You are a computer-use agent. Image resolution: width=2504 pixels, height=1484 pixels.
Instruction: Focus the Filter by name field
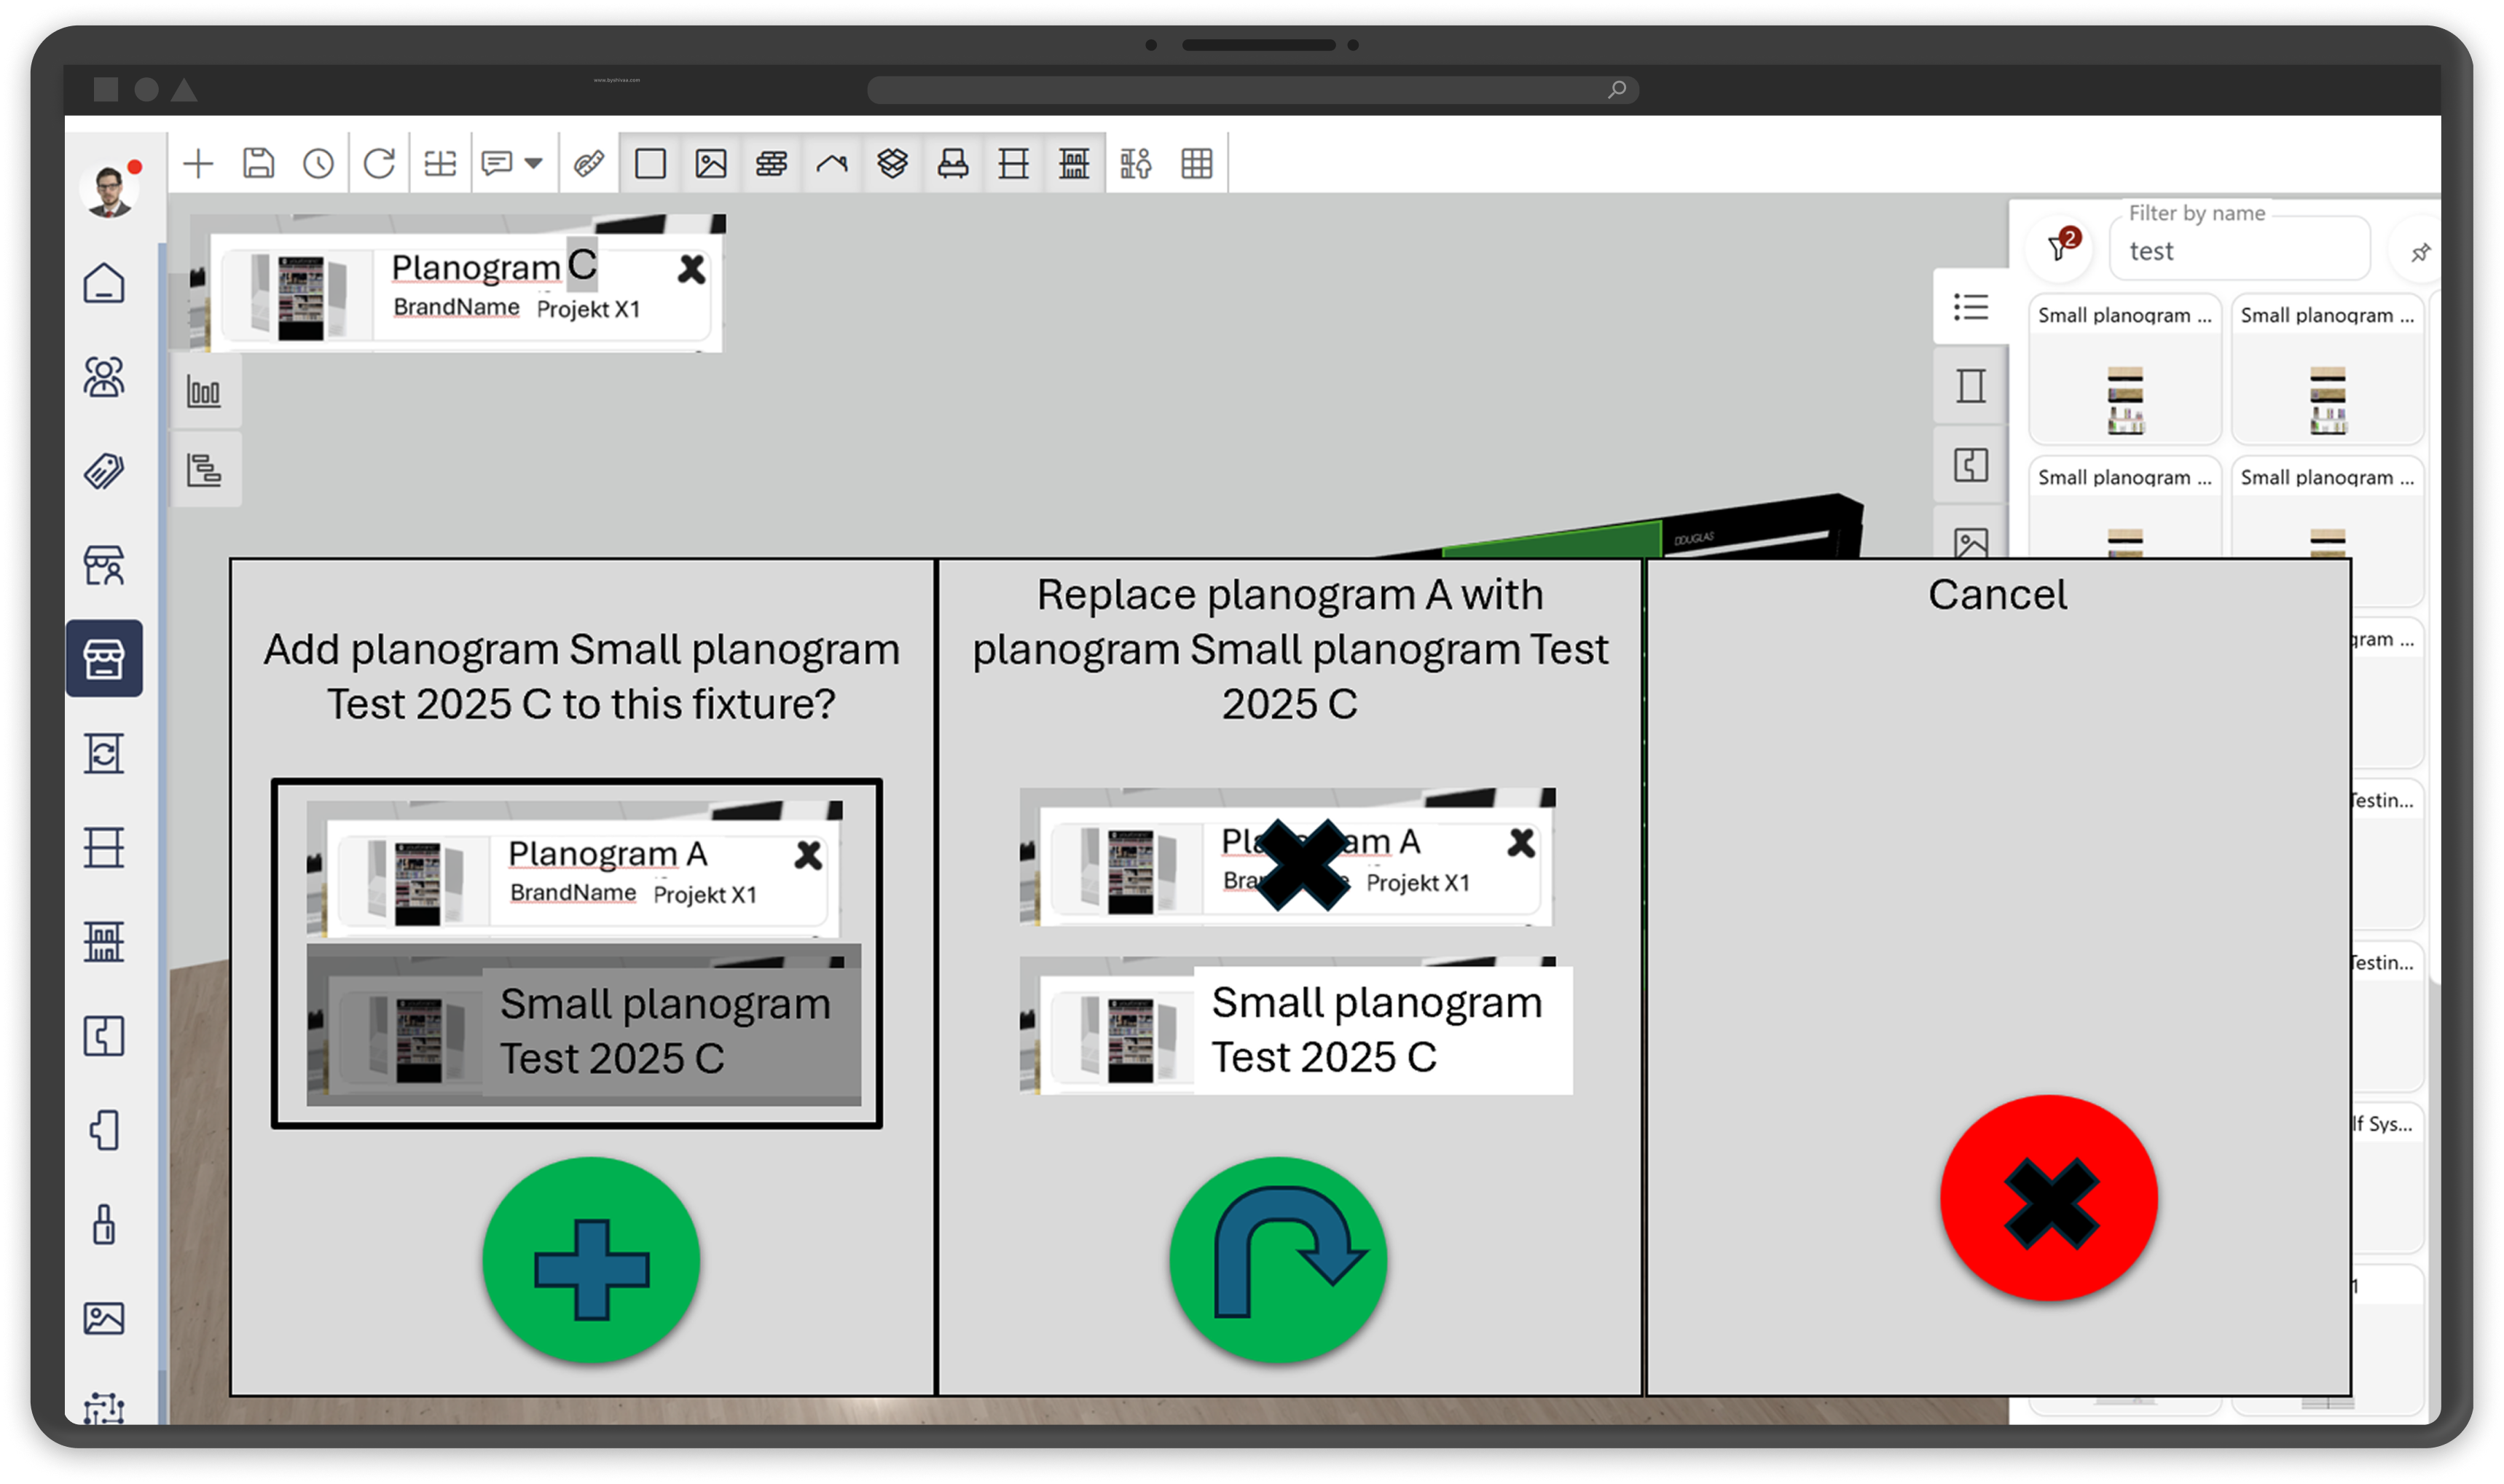click(2239, 250)
